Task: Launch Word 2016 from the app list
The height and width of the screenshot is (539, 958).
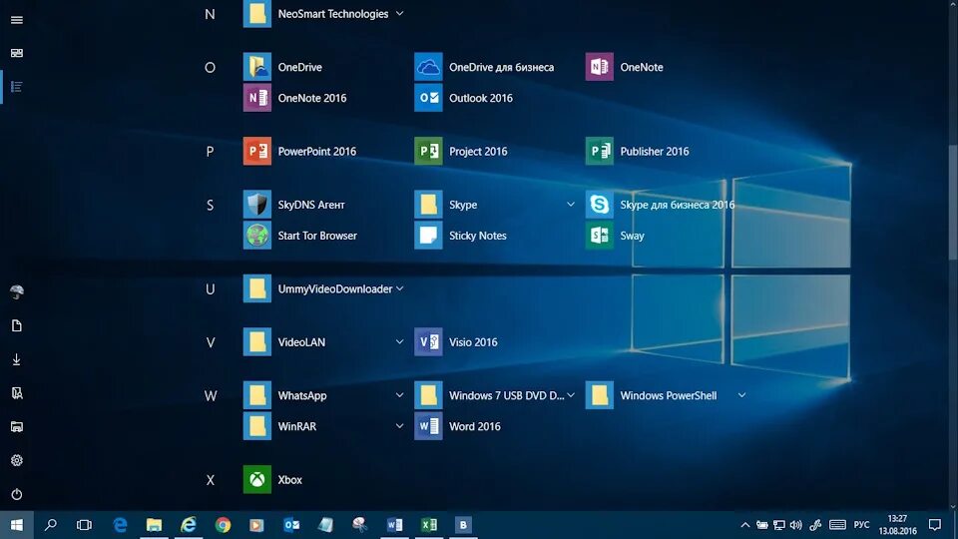Action: click(x=458, y=426)
